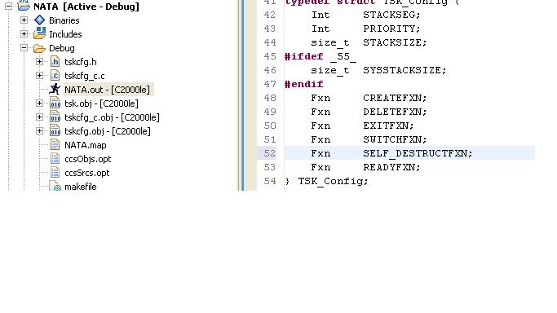Click the NATA.out running-man executable icon
The height and width of the screenshot is (313, 557).
point(55,89)
